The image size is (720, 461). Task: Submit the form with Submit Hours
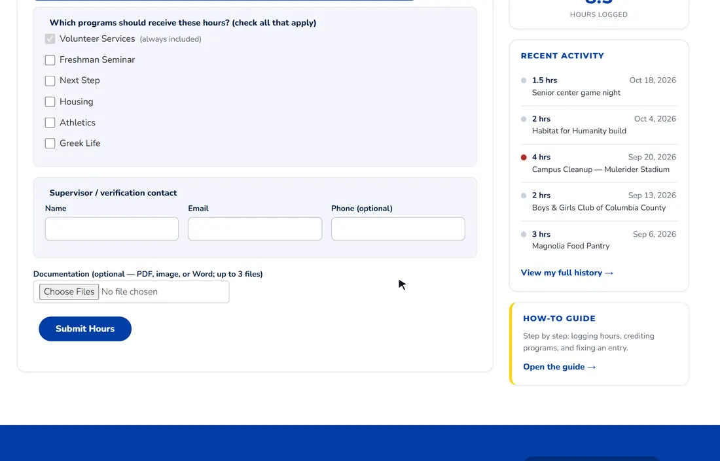(85, 329)
